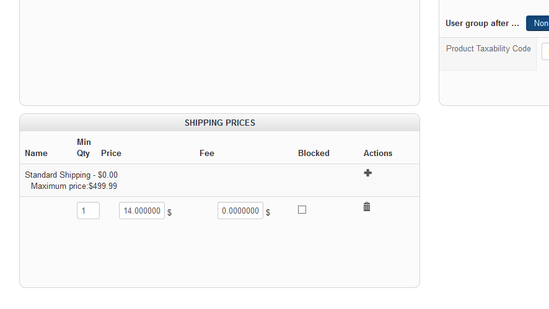Click the Min Qty input field
This screenshot has height=309, width=549.
pyautogui.click(x=88, y=211)
